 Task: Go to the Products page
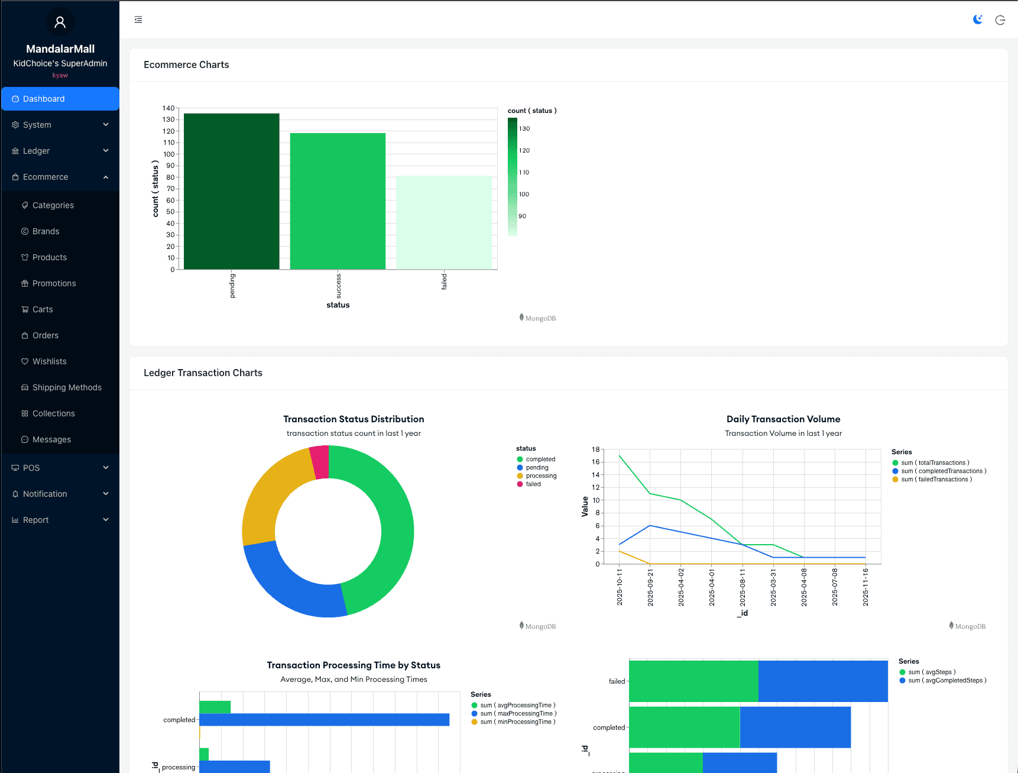pos(50,257)
